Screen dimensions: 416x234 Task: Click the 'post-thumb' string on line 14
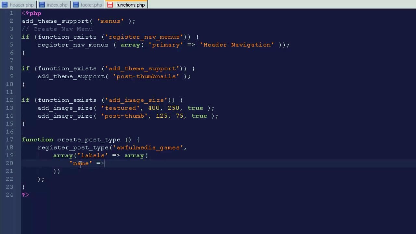(124, 116)
